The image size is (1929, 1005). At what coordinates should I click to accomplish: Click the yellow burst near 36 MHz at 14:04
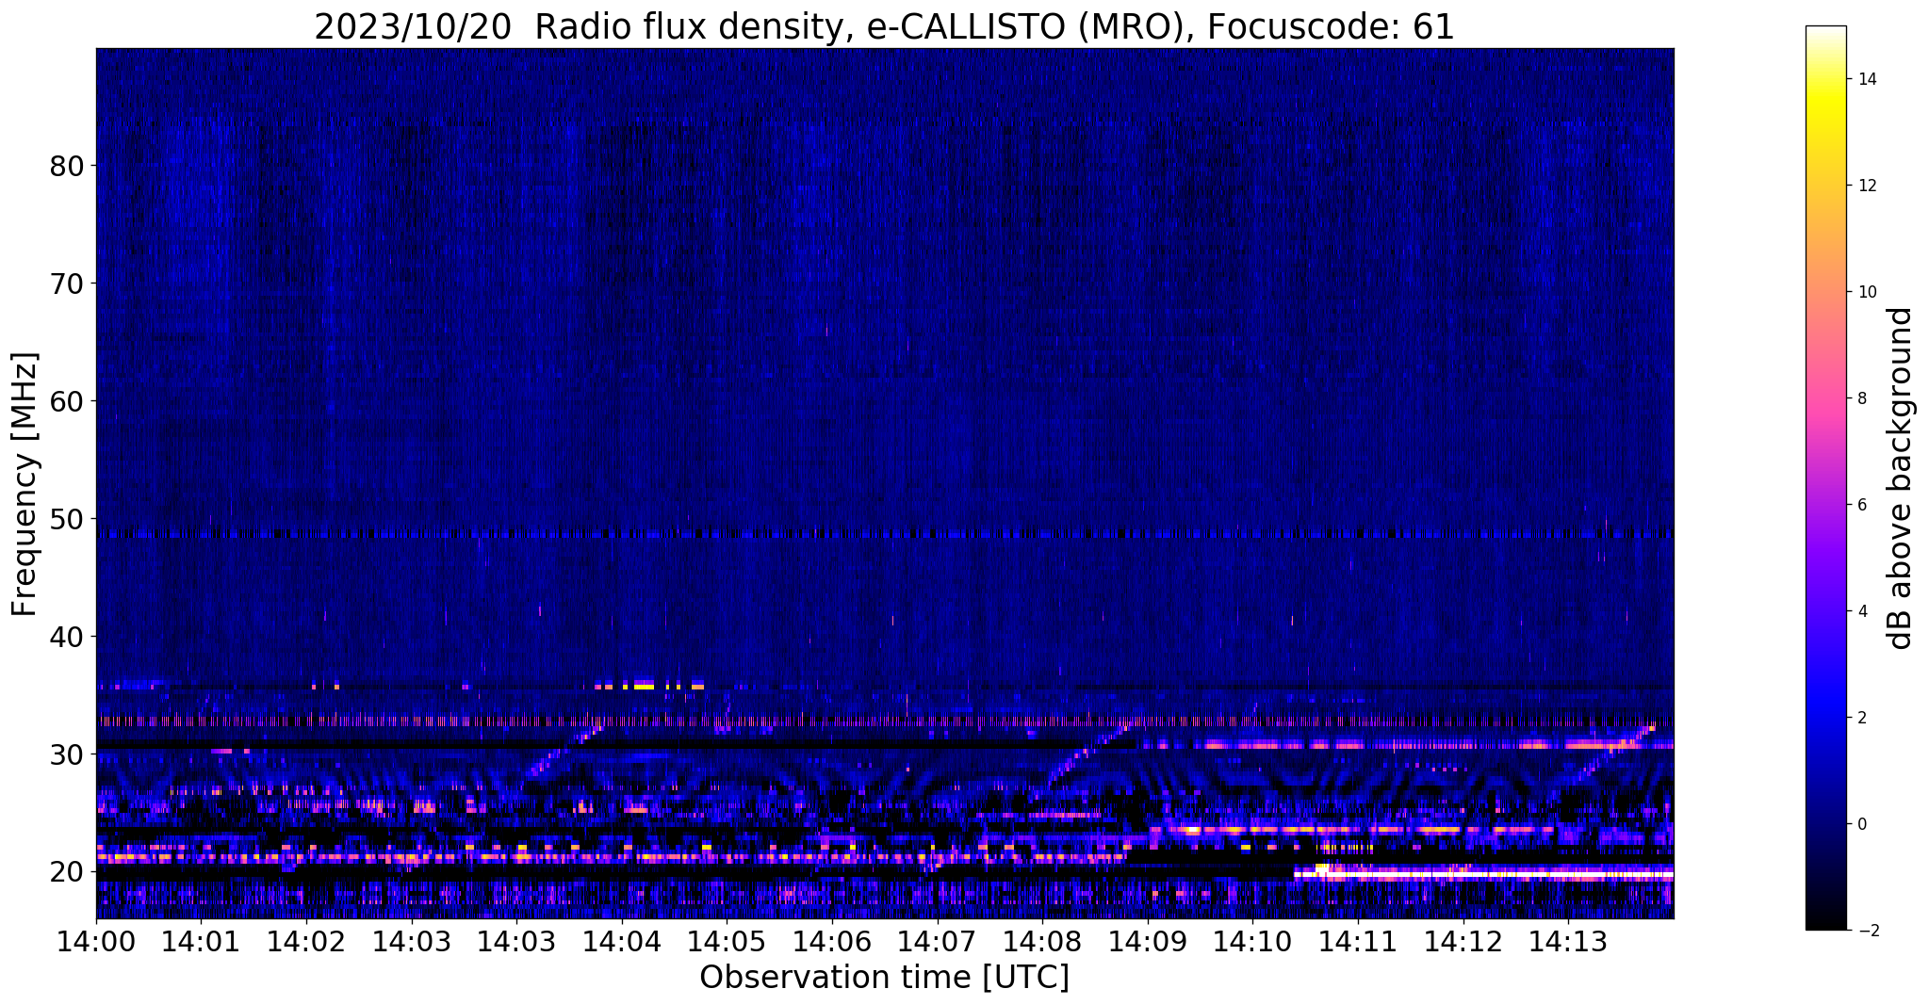pyautogui.click(x=645, y=686)
